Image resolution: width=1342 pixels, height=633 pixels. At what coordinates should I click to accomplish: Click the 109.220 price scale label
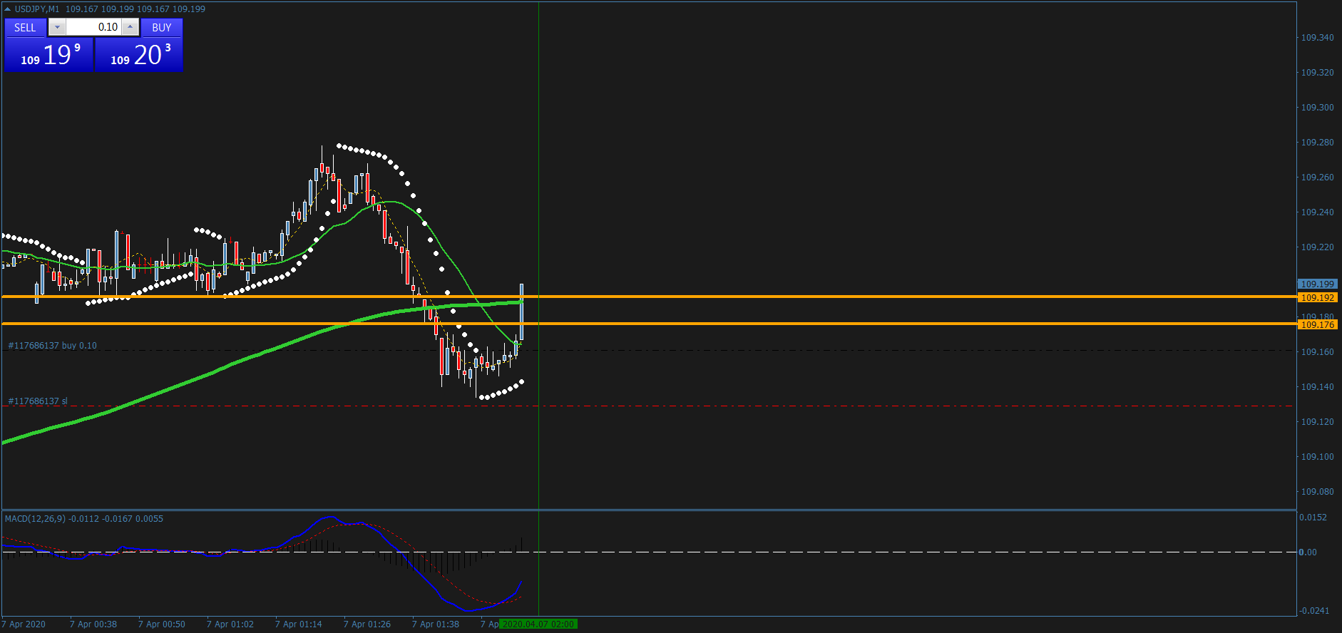[1317, 247]
